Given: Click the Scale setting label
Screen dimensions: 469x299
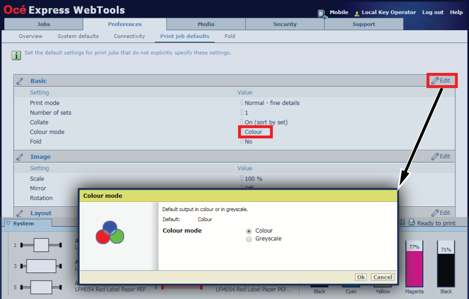Looking at the screenshot, I should point(37,179).
